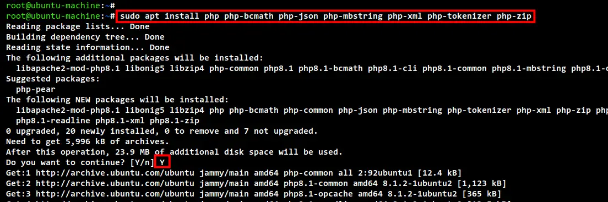Click the 'Need to get 5,996 kB' line
Viewport: 608px width, 202px height.
pyautogui.click(x=88, y=141)
